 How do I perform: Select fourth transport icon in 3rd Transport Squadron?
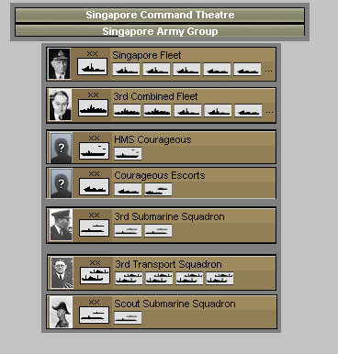[220, 279]
